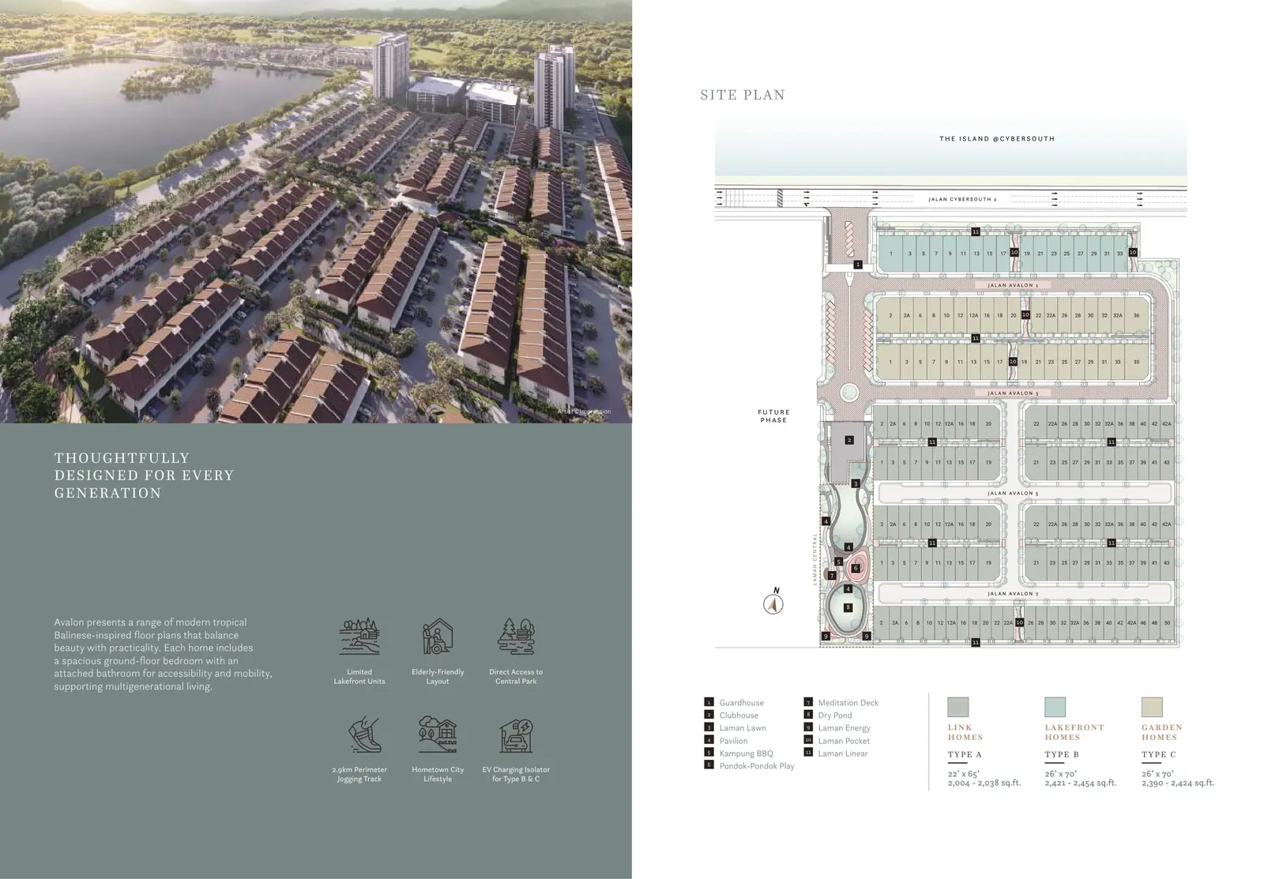Click "THE ISLAND @CYBERSOUTH" label
The image size is (1264, 879).
pyautogui.click(x=997, y=139)
